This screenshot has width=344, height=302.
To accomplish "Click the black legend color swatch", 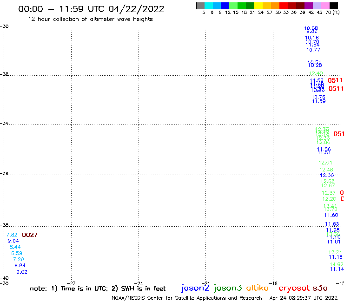I will coord(333,6).
